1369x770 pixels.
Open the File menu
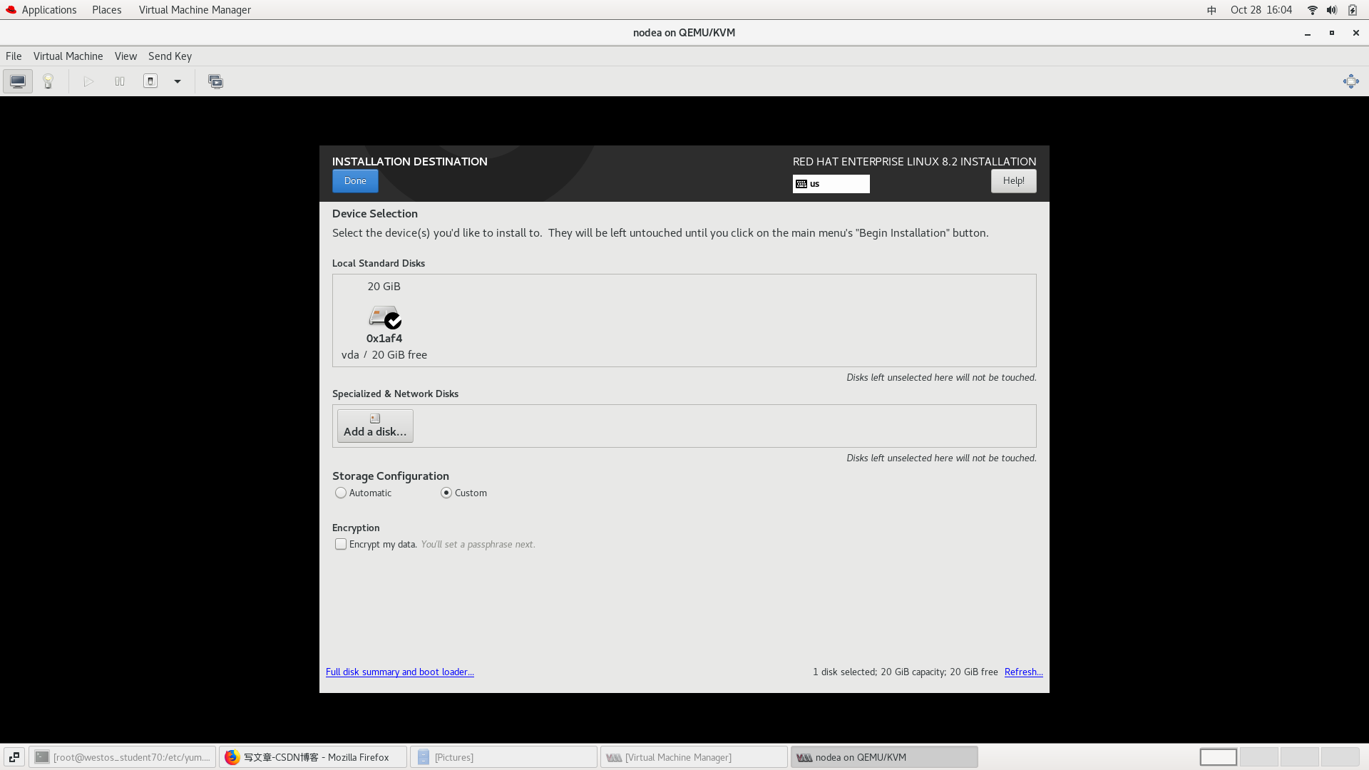14,56
